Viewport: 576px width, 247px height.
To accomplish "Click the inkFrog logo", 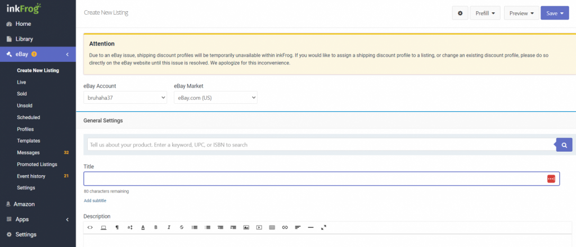I will point(24,8).
